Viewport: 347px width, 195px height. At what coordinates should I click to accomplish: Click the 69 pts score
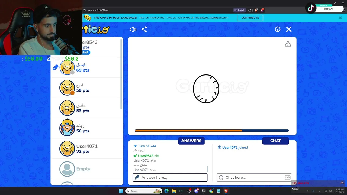click(x=83, y=70)
